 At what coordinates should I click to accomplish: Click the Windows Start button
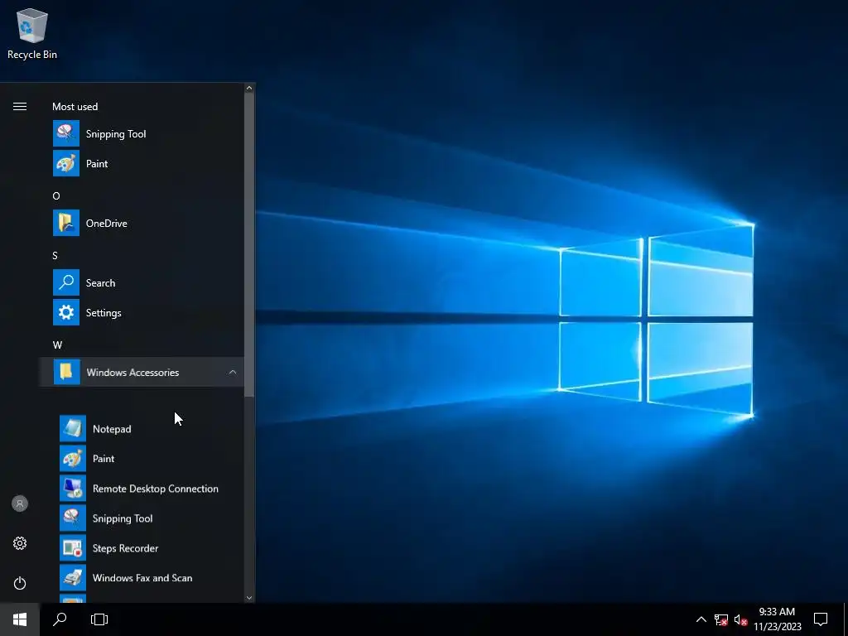point(20,619)
